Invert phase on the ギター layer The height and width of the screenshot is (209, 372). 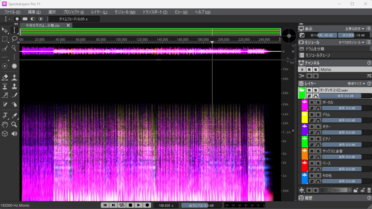point(312,132)
